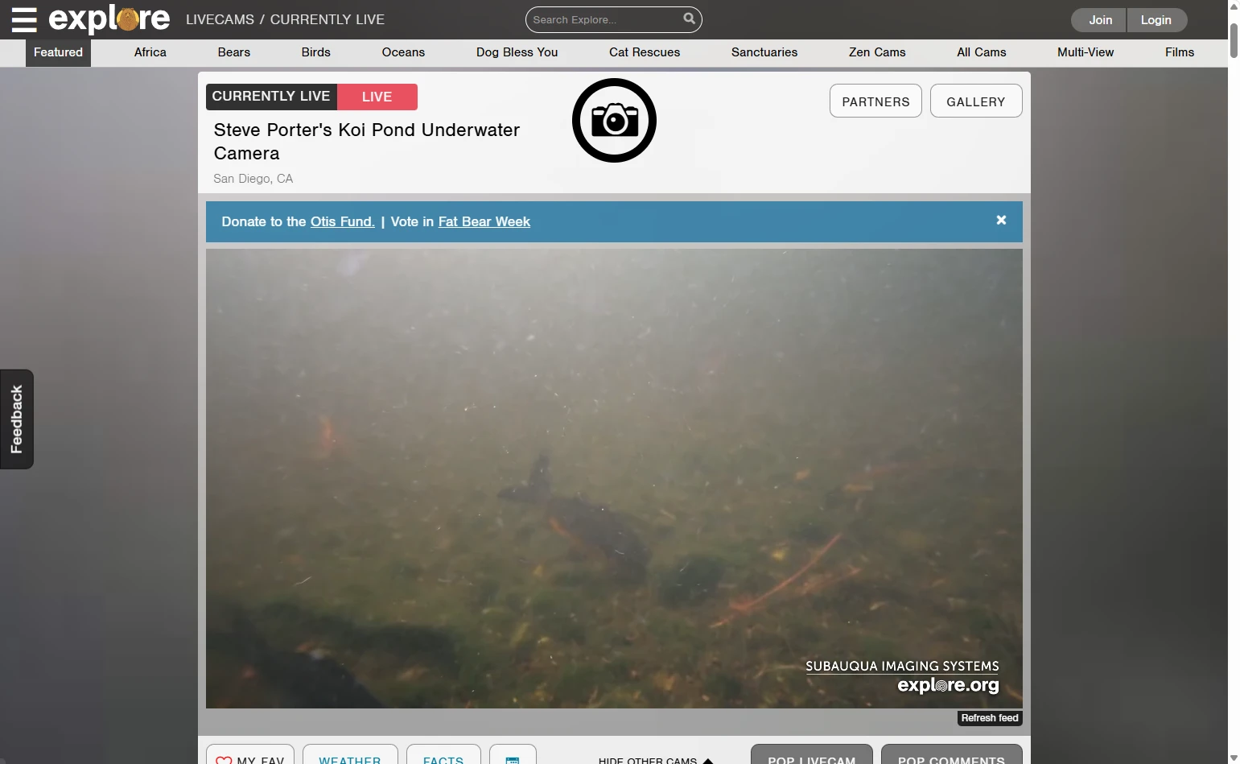Viewport: 1240px width, 764px height.
Task: Refresh the live video feed
Action: (990, 718)
